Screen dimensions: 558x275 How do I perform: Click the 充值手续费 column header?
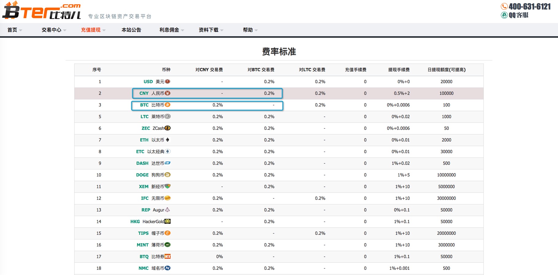pos(356,70)
